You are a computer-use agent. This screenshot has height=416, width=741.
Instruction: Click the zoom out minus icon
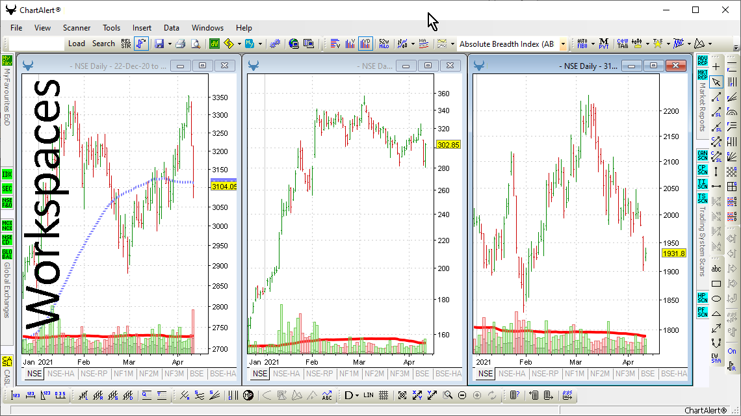(462, 395)
